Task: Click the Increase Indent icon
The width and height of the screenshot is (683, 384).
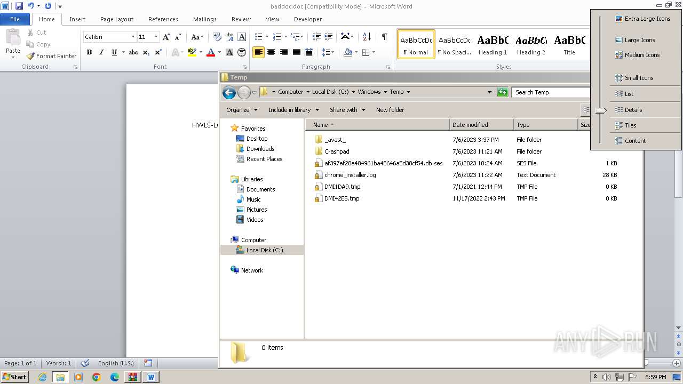Action: [329, 37]
